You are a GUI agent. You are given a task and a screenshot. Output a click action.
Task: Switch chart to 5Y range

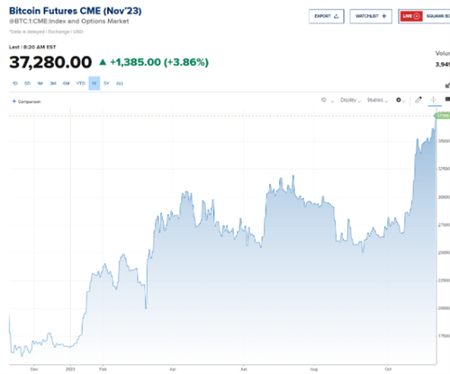click(106, 84)
